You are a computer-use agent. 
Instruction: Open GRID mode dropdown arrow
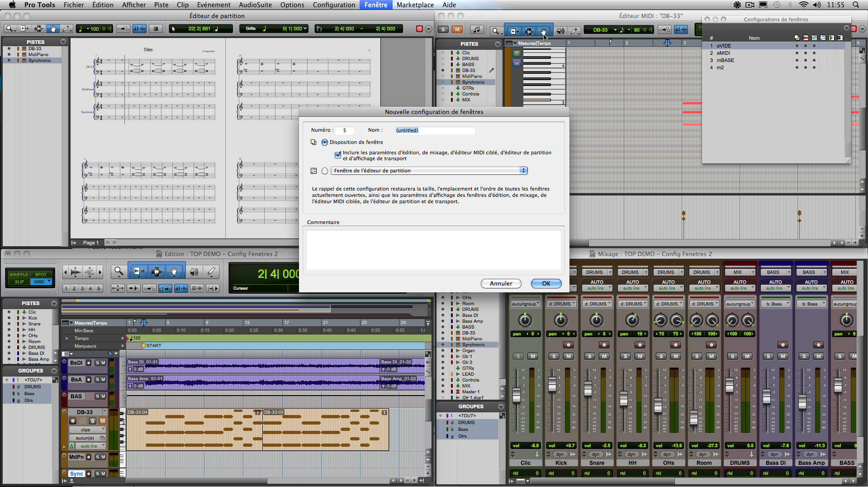point(49,282)
